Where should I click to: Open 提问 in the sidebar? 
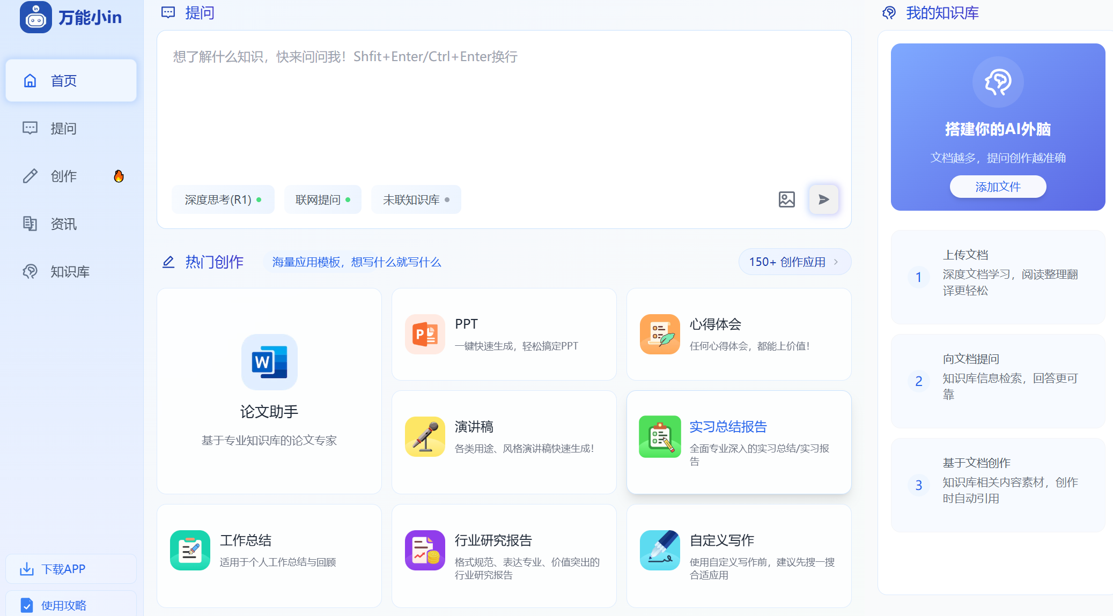point(71,128)
